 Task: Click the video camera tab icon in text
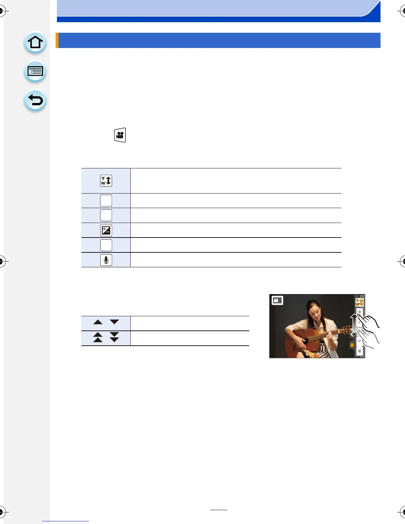point(120,135)
